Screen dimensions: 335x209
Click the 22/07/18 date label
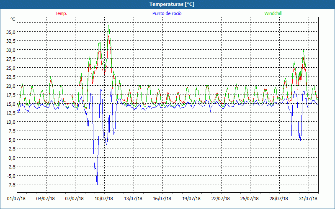tap(221, 199)
